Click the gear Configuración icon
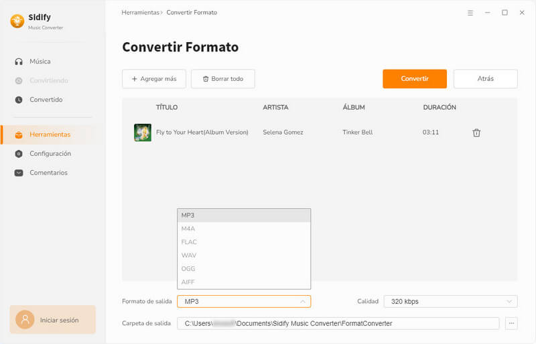 pyautogui.click(x=19, y=154)
